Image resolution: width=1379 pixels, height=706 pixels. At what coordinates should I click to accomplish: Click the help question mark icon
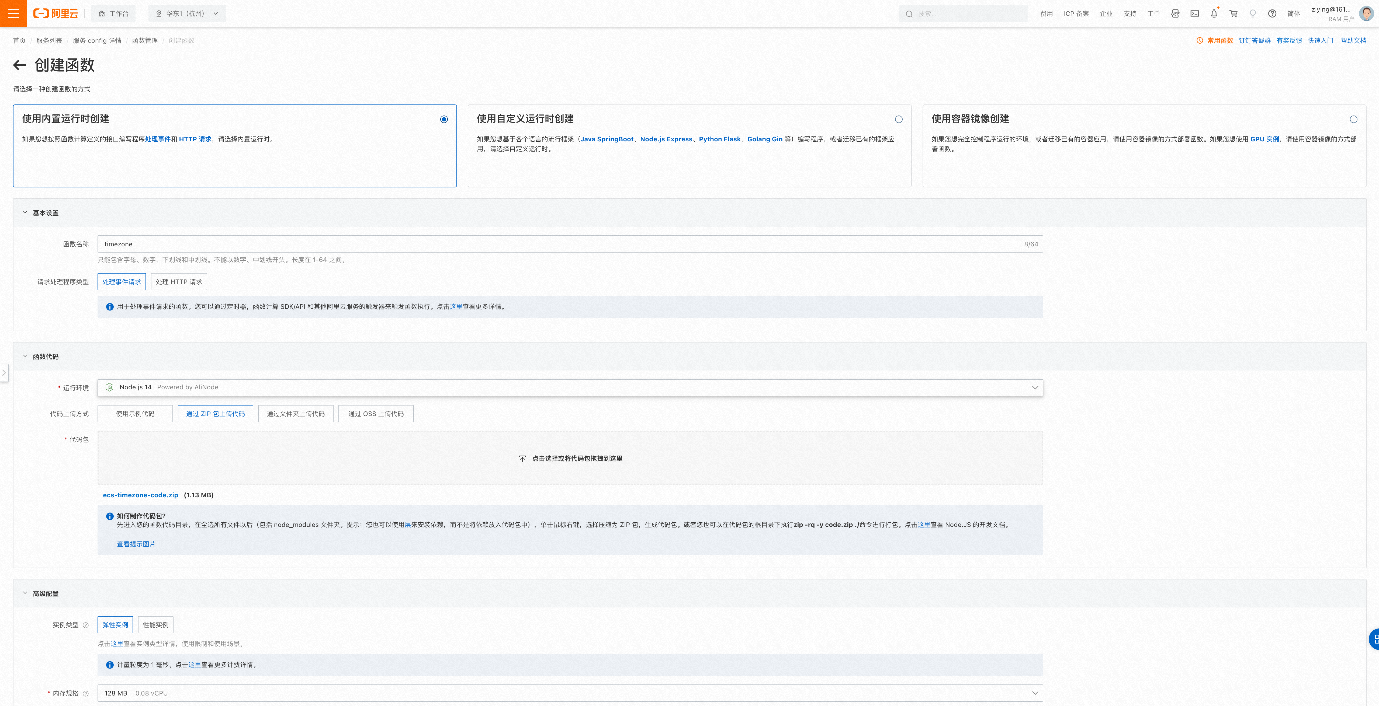point(1272,14)
